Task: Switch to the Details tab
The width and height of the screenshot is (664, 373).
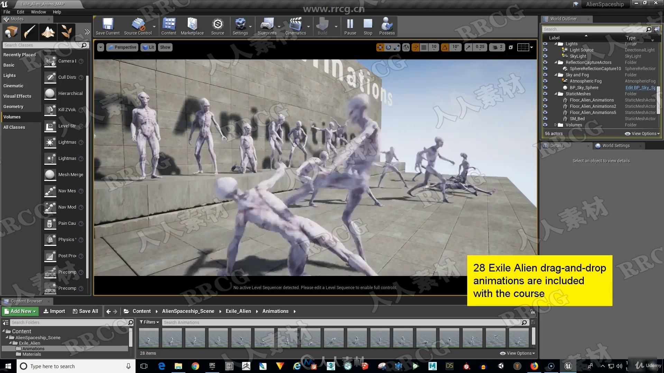Action: 556,146
